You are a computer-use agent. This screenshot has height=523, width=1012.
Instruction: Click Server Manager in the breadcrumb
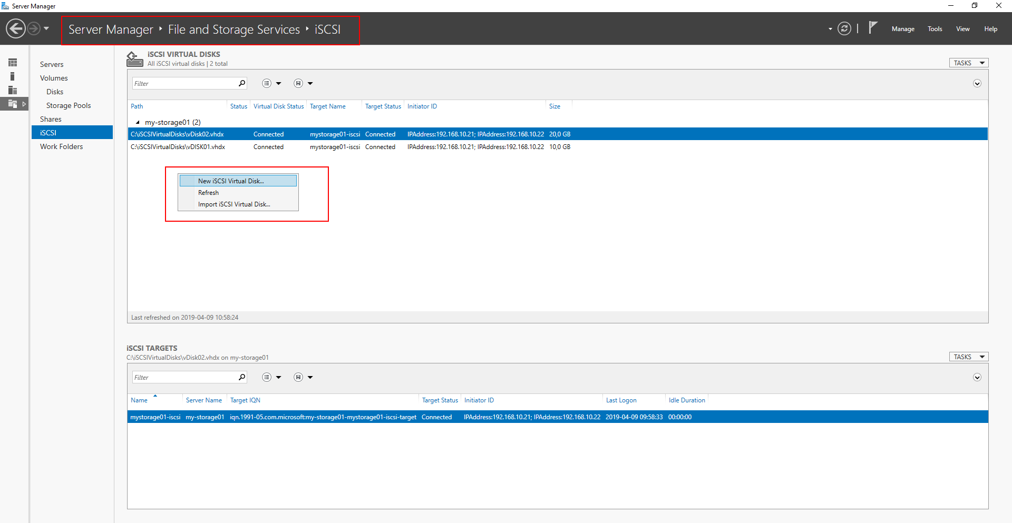coord(111,29)
